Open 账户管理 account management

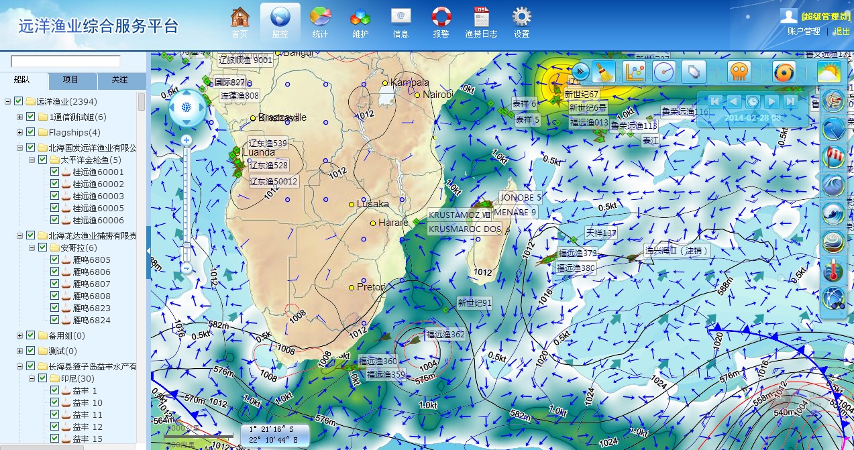click(x=803, y=32)
